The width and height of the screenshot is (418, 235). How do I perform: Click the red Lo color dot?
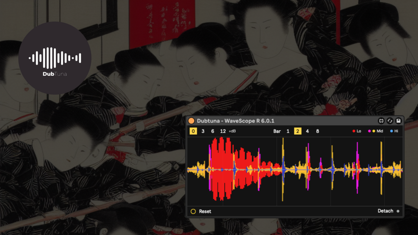tap(354, 131)
